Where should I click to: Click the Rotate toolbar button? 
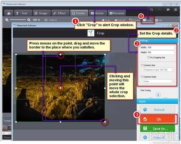tap(135, 20)
